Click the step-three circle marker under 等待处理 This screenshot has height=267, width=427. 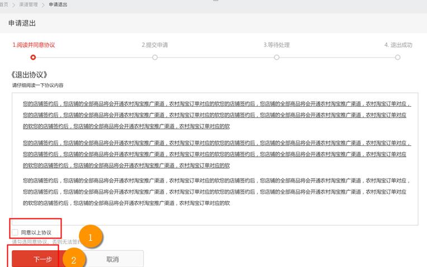(x=277, y=57)
